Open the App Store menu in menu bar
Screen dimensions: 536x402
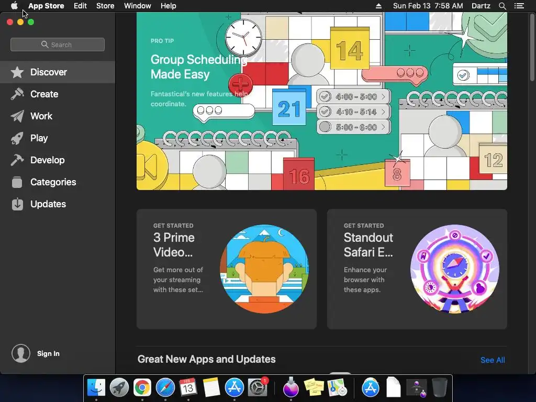46,6
